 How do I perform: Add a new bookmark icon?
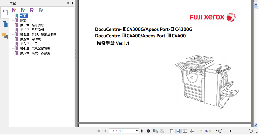tap(23, 10)
